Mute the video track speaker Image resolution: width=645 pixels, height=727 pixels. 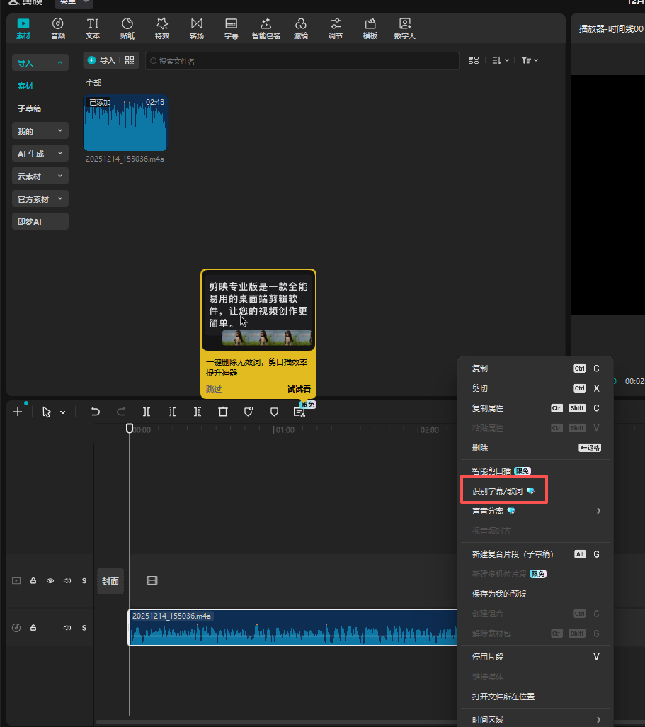tap(67, 581)
